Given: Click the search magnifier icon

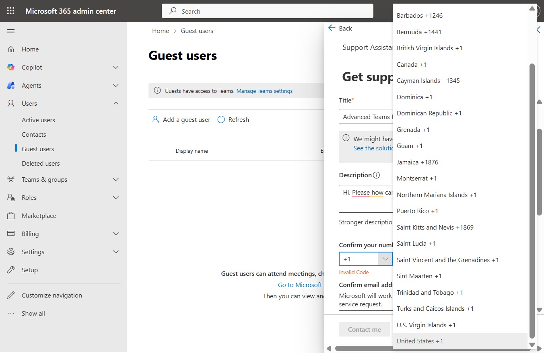Looking at the screenshot, I should point(173,11).
